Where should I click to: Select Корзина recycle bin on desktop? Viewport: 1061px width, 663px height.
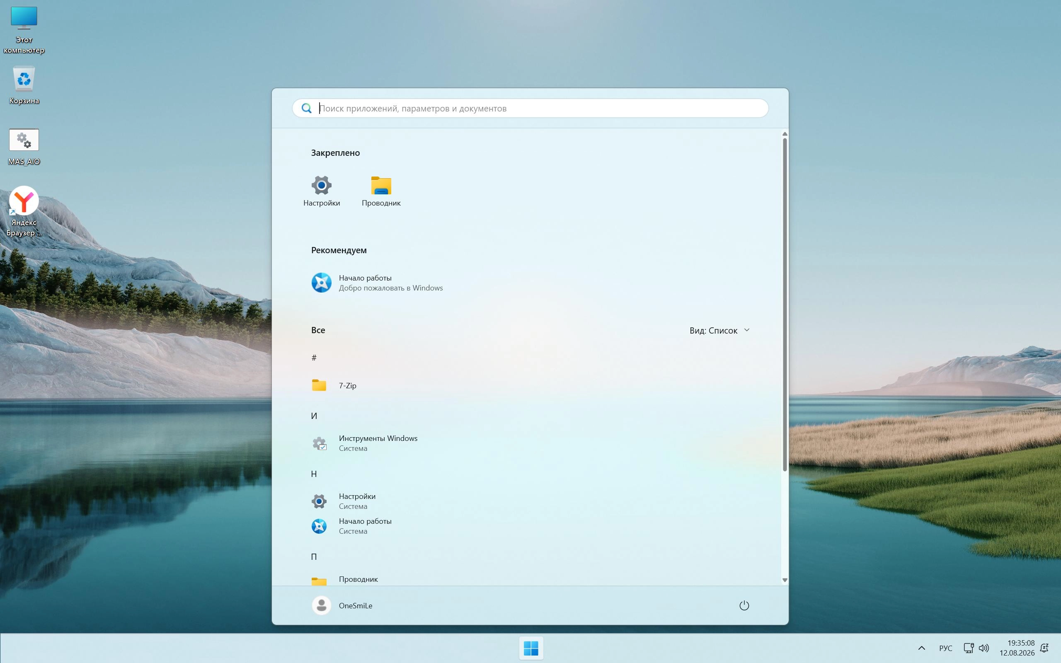coord(24,85)
